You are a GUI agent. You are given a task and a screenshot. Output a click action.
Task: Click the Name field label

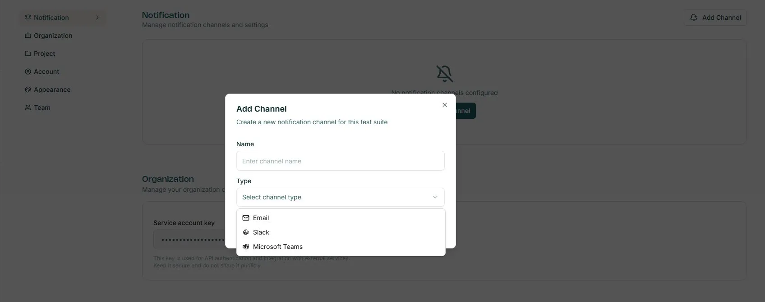[245, 144]
